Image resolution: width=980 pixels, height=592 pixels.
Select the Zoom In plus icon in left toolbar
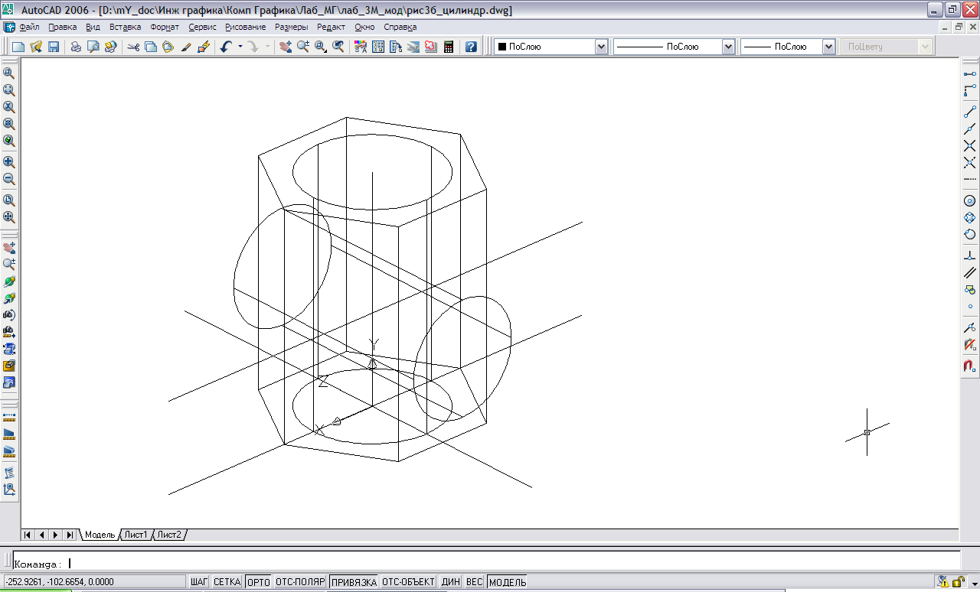click(x=9, y=162)
